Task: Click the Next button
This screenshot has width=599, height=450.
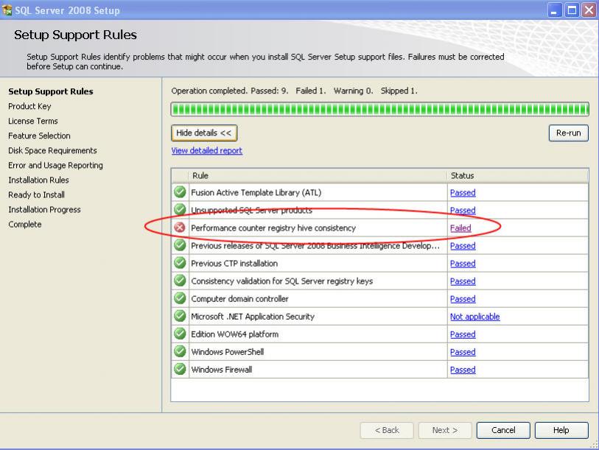Action: [x=445, y=430]
